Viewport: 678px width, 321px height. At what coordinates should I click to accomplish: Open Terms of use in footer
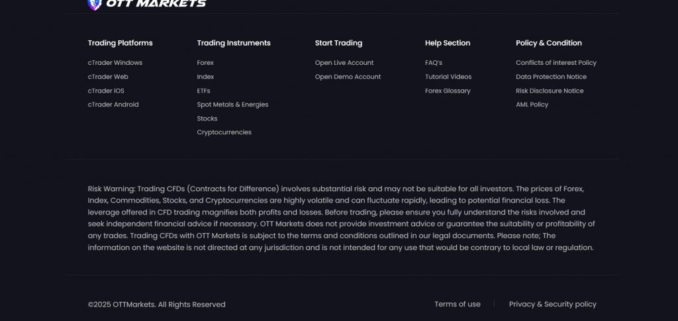point(458,304)
